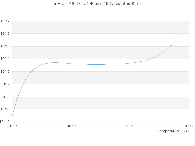
Task: Click the gray band between 10^6 and 10^7
Action: click(x=101, y=27)
